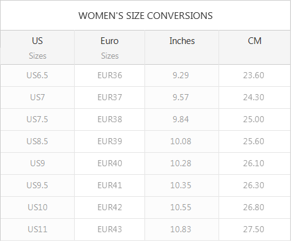Click the Women's Size Conversions title
292x242 pixels.
pos(146,16)
